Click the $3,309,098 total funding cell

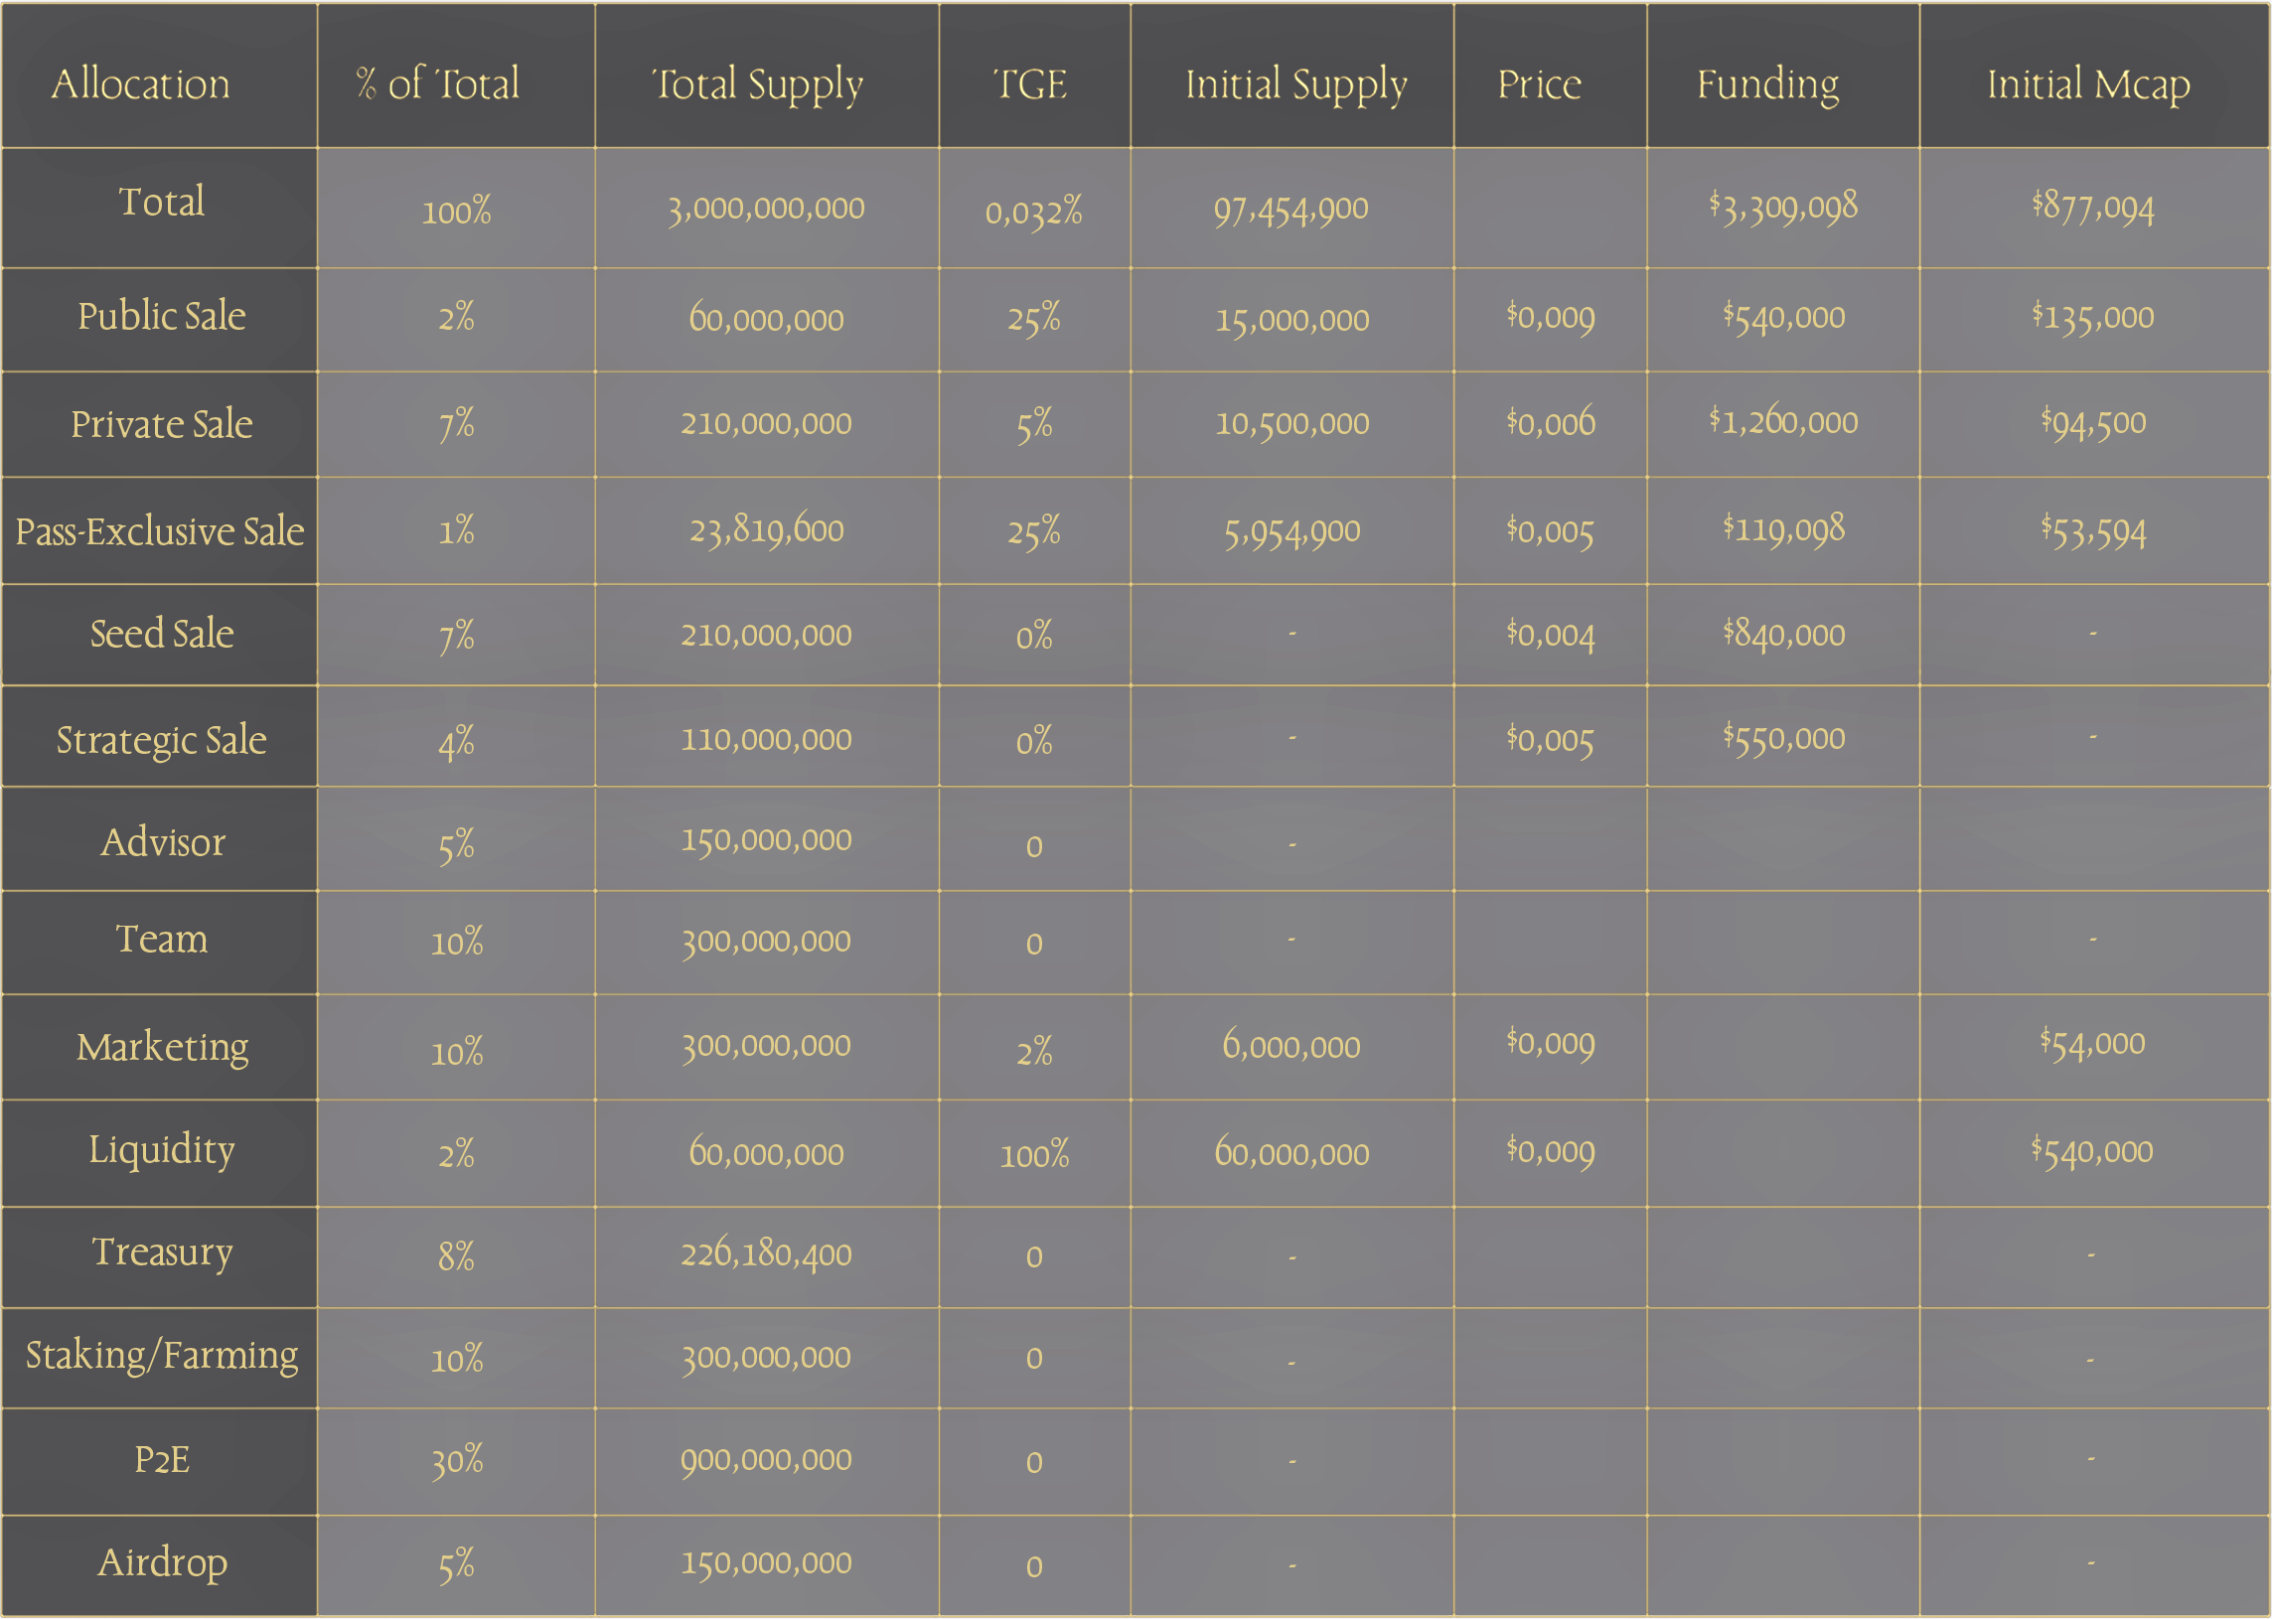pyautogui.click(x=1783, y=207)
